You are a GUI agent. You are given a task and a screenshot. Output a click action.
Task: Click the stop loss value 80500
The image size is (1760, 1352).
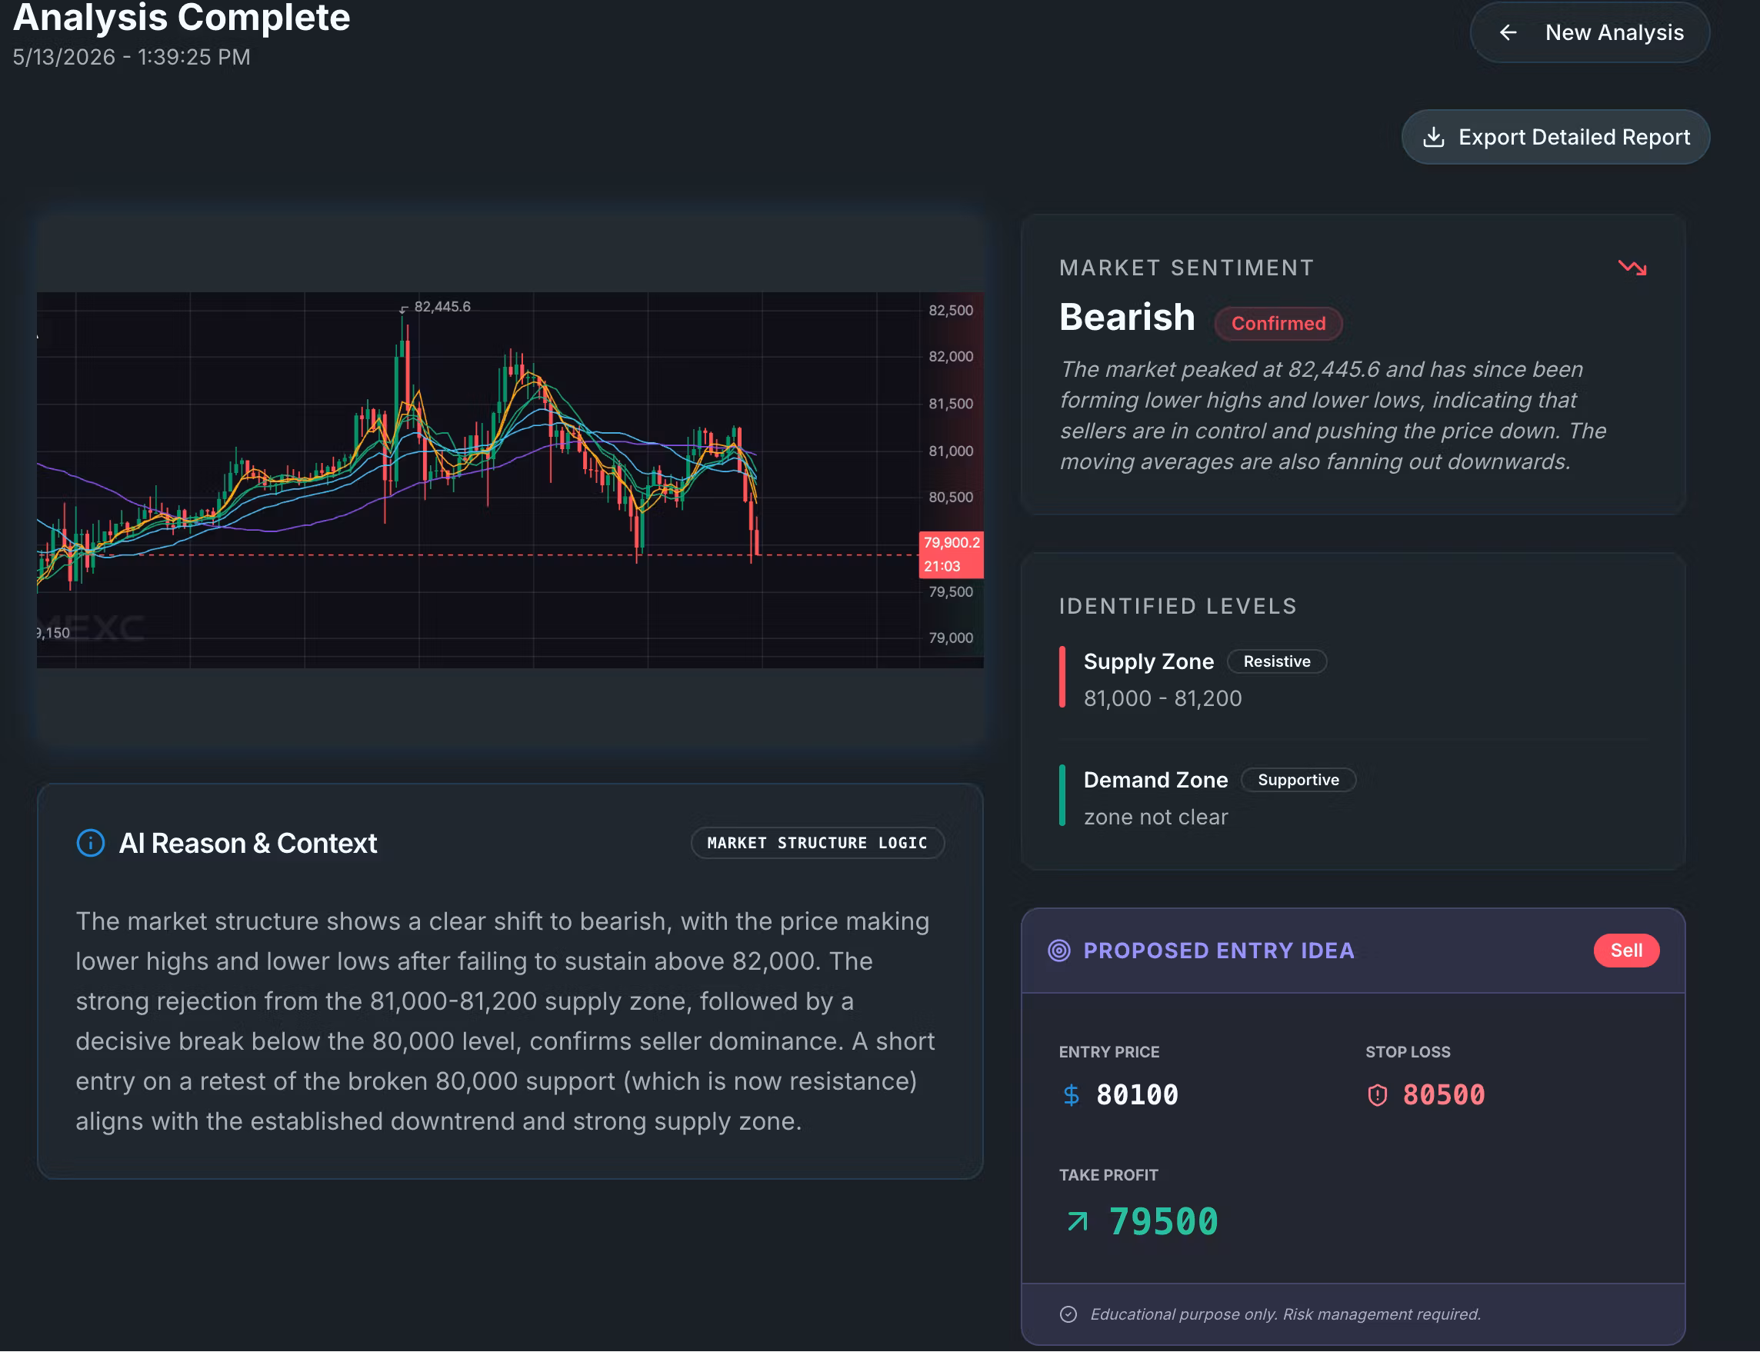[1444, 1094]
